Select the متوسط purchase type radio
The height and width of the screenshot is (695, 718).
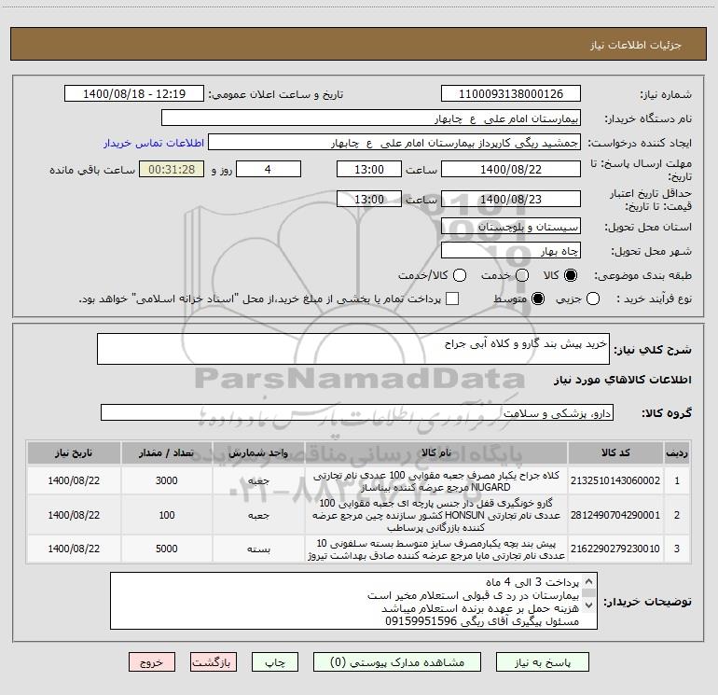[x=538, y=299]
